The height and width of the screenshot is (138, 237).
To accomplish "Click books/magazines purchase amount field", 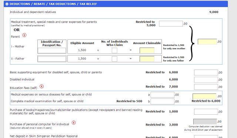I will 206,112.
